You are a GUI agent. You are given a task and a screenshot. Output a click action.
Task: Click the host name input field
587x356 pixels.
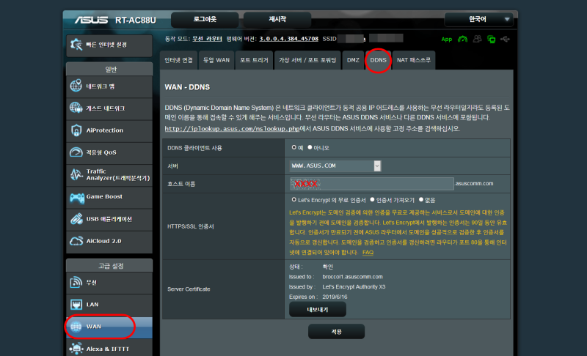[x=372, y=184]
